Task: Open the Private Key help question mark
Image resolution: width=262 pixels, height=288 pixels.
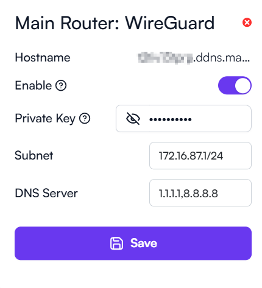Action: [x=85, y=119]
